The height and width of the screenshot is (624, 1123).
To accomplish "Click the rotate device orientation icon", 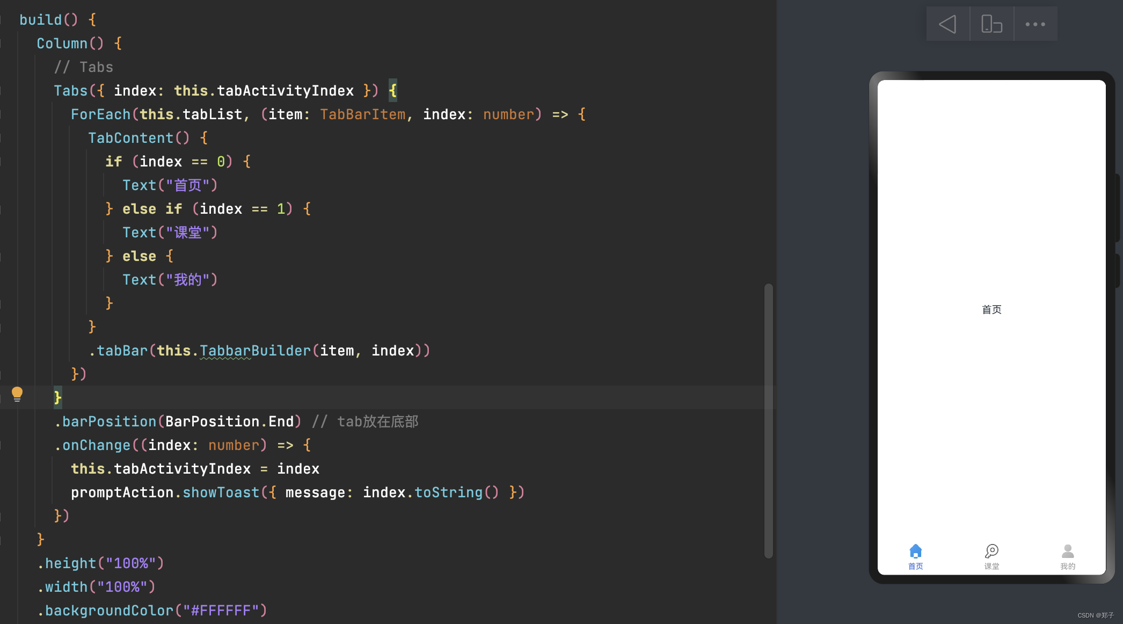I will [991, 24].
